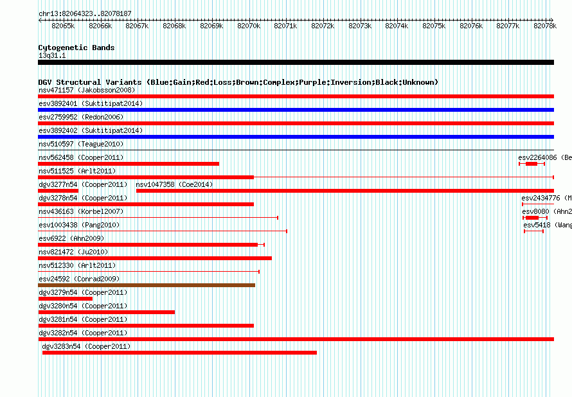Open nsv1047358 (Coe2014) label
This screenshot has height=397, width=572.
tap(174, 184)
